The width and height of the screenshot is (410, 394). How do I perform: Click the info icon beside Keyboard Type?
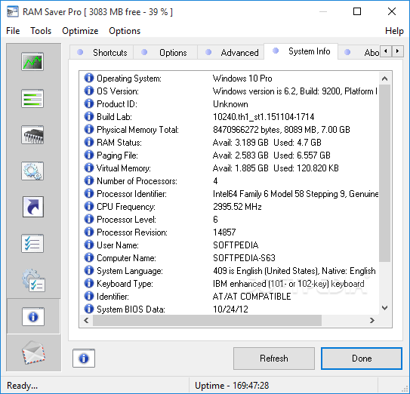[x=89, y=283]
